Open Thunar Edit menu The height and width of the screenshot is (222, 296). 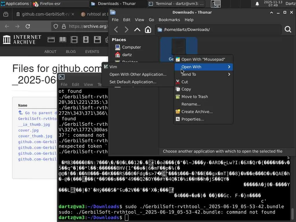point(127,20)
